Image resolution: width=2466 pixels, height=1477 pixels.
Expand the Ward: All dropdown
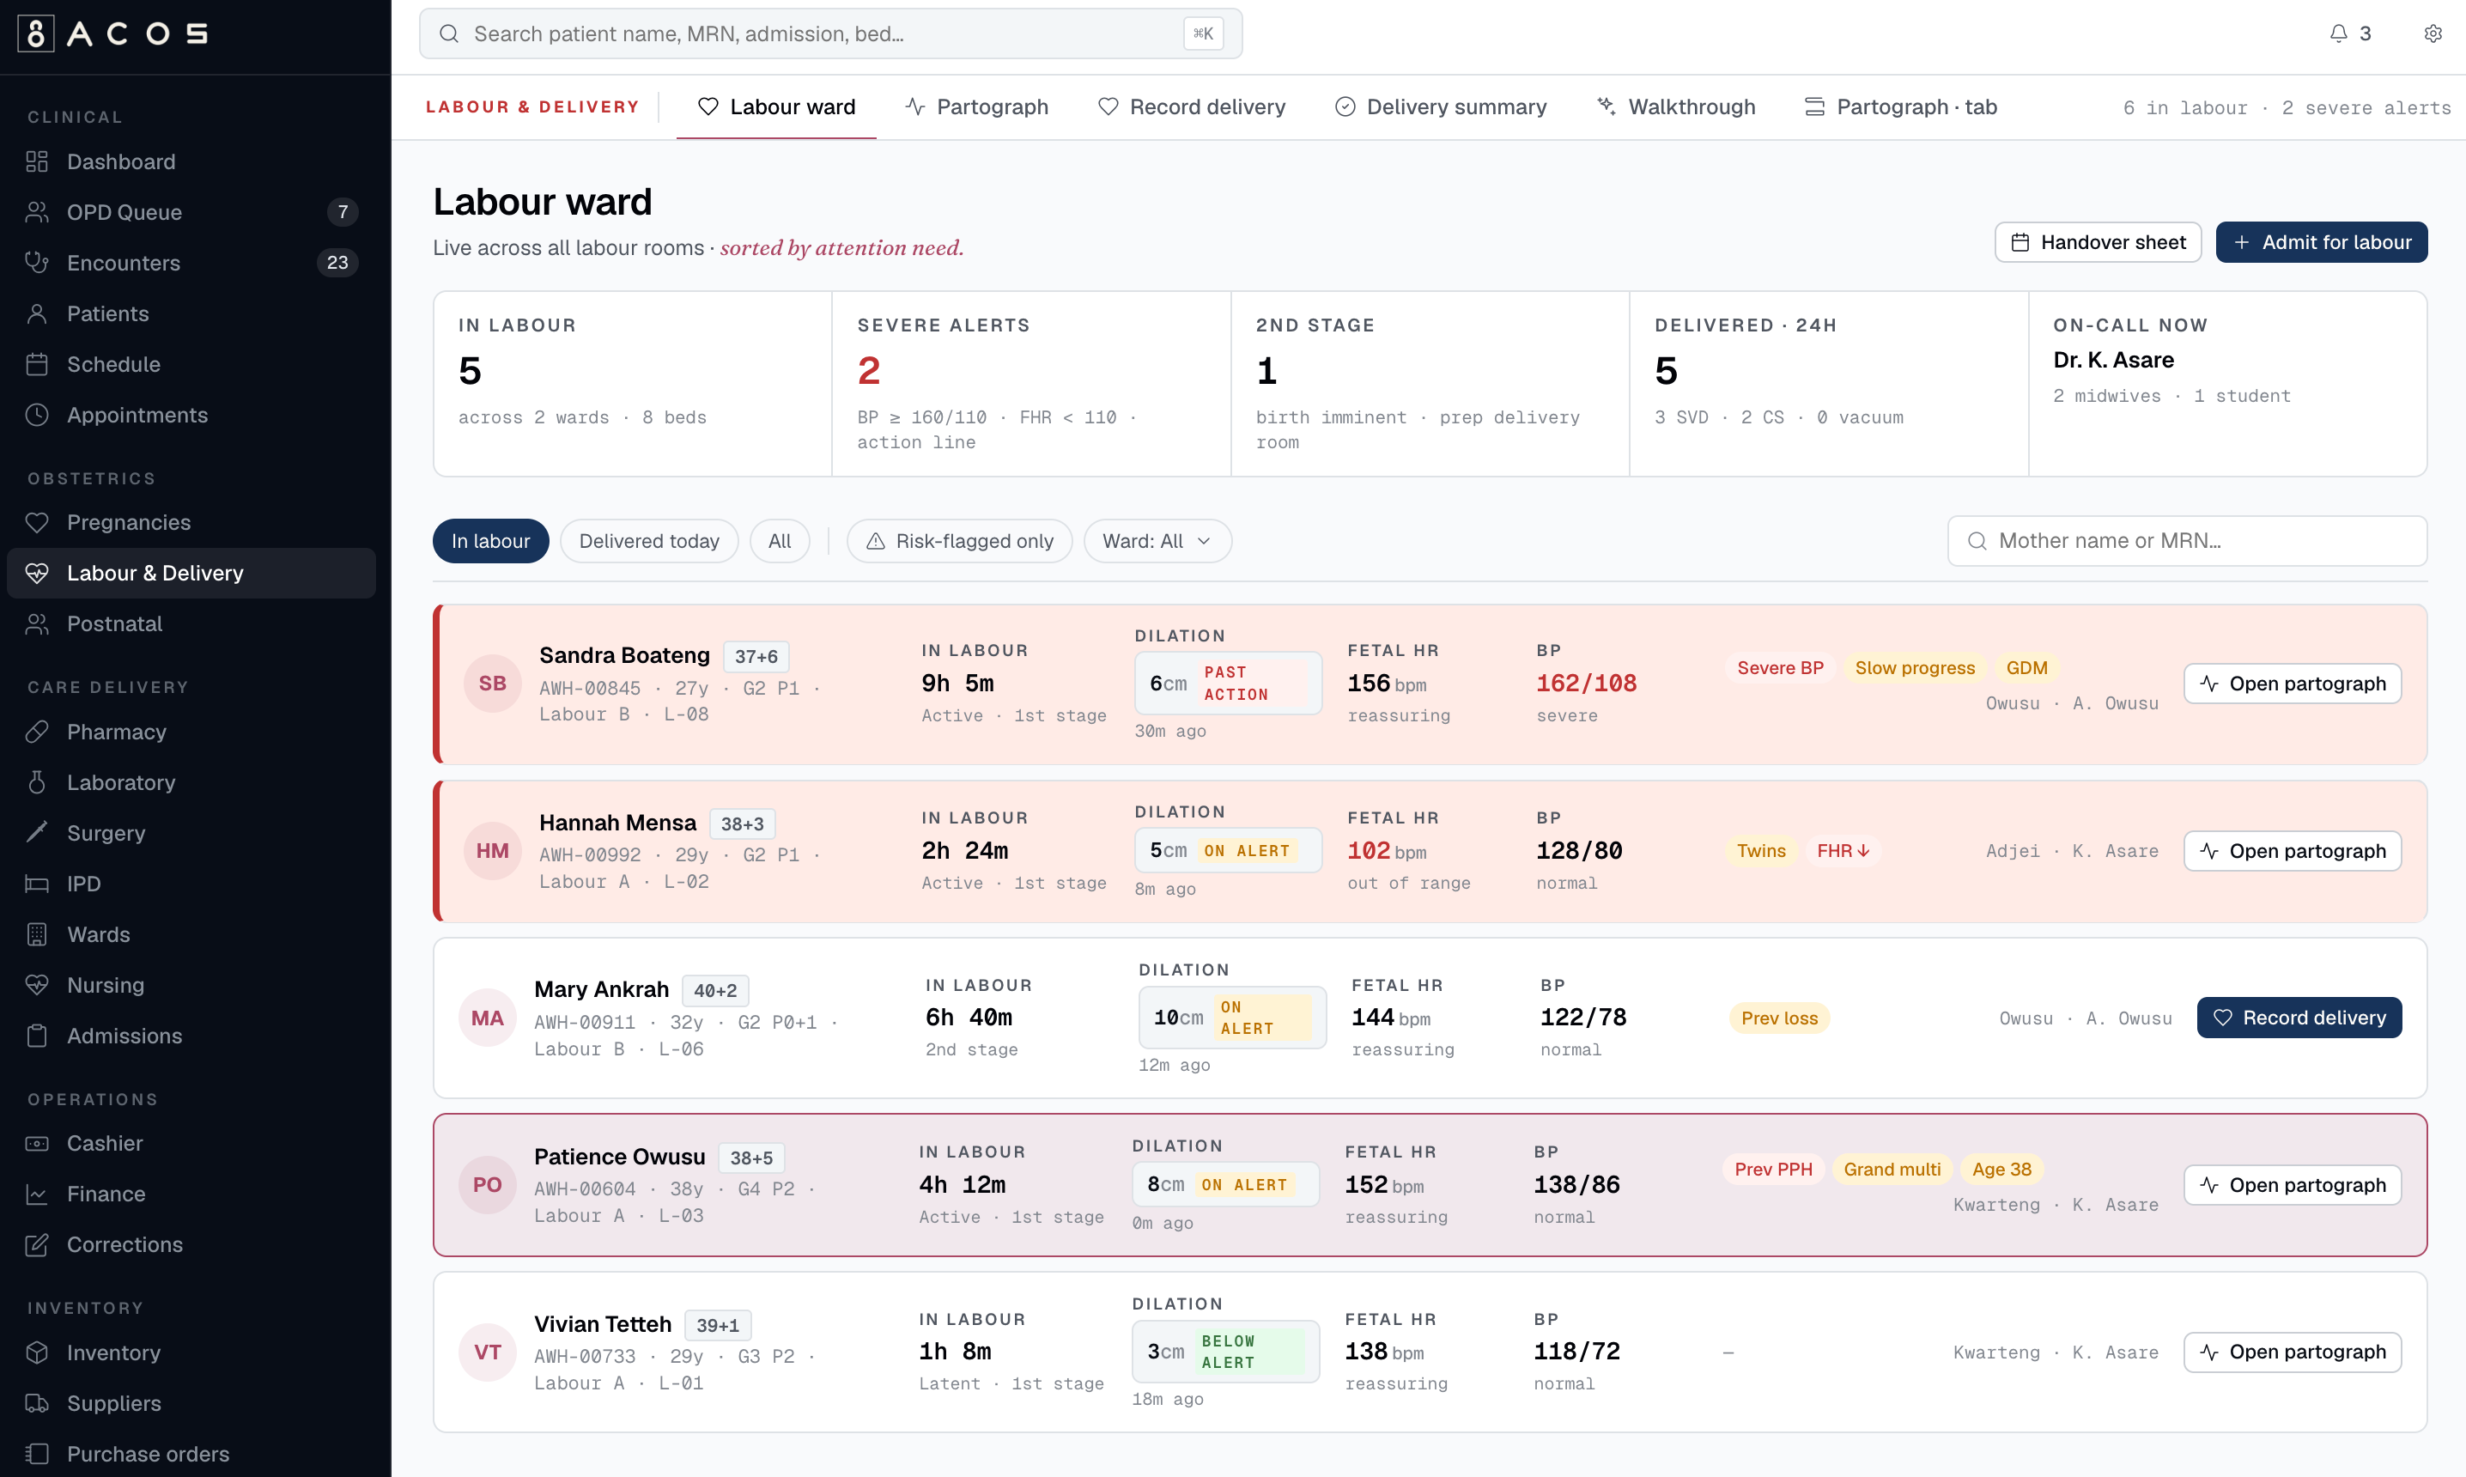[1157, 540]
